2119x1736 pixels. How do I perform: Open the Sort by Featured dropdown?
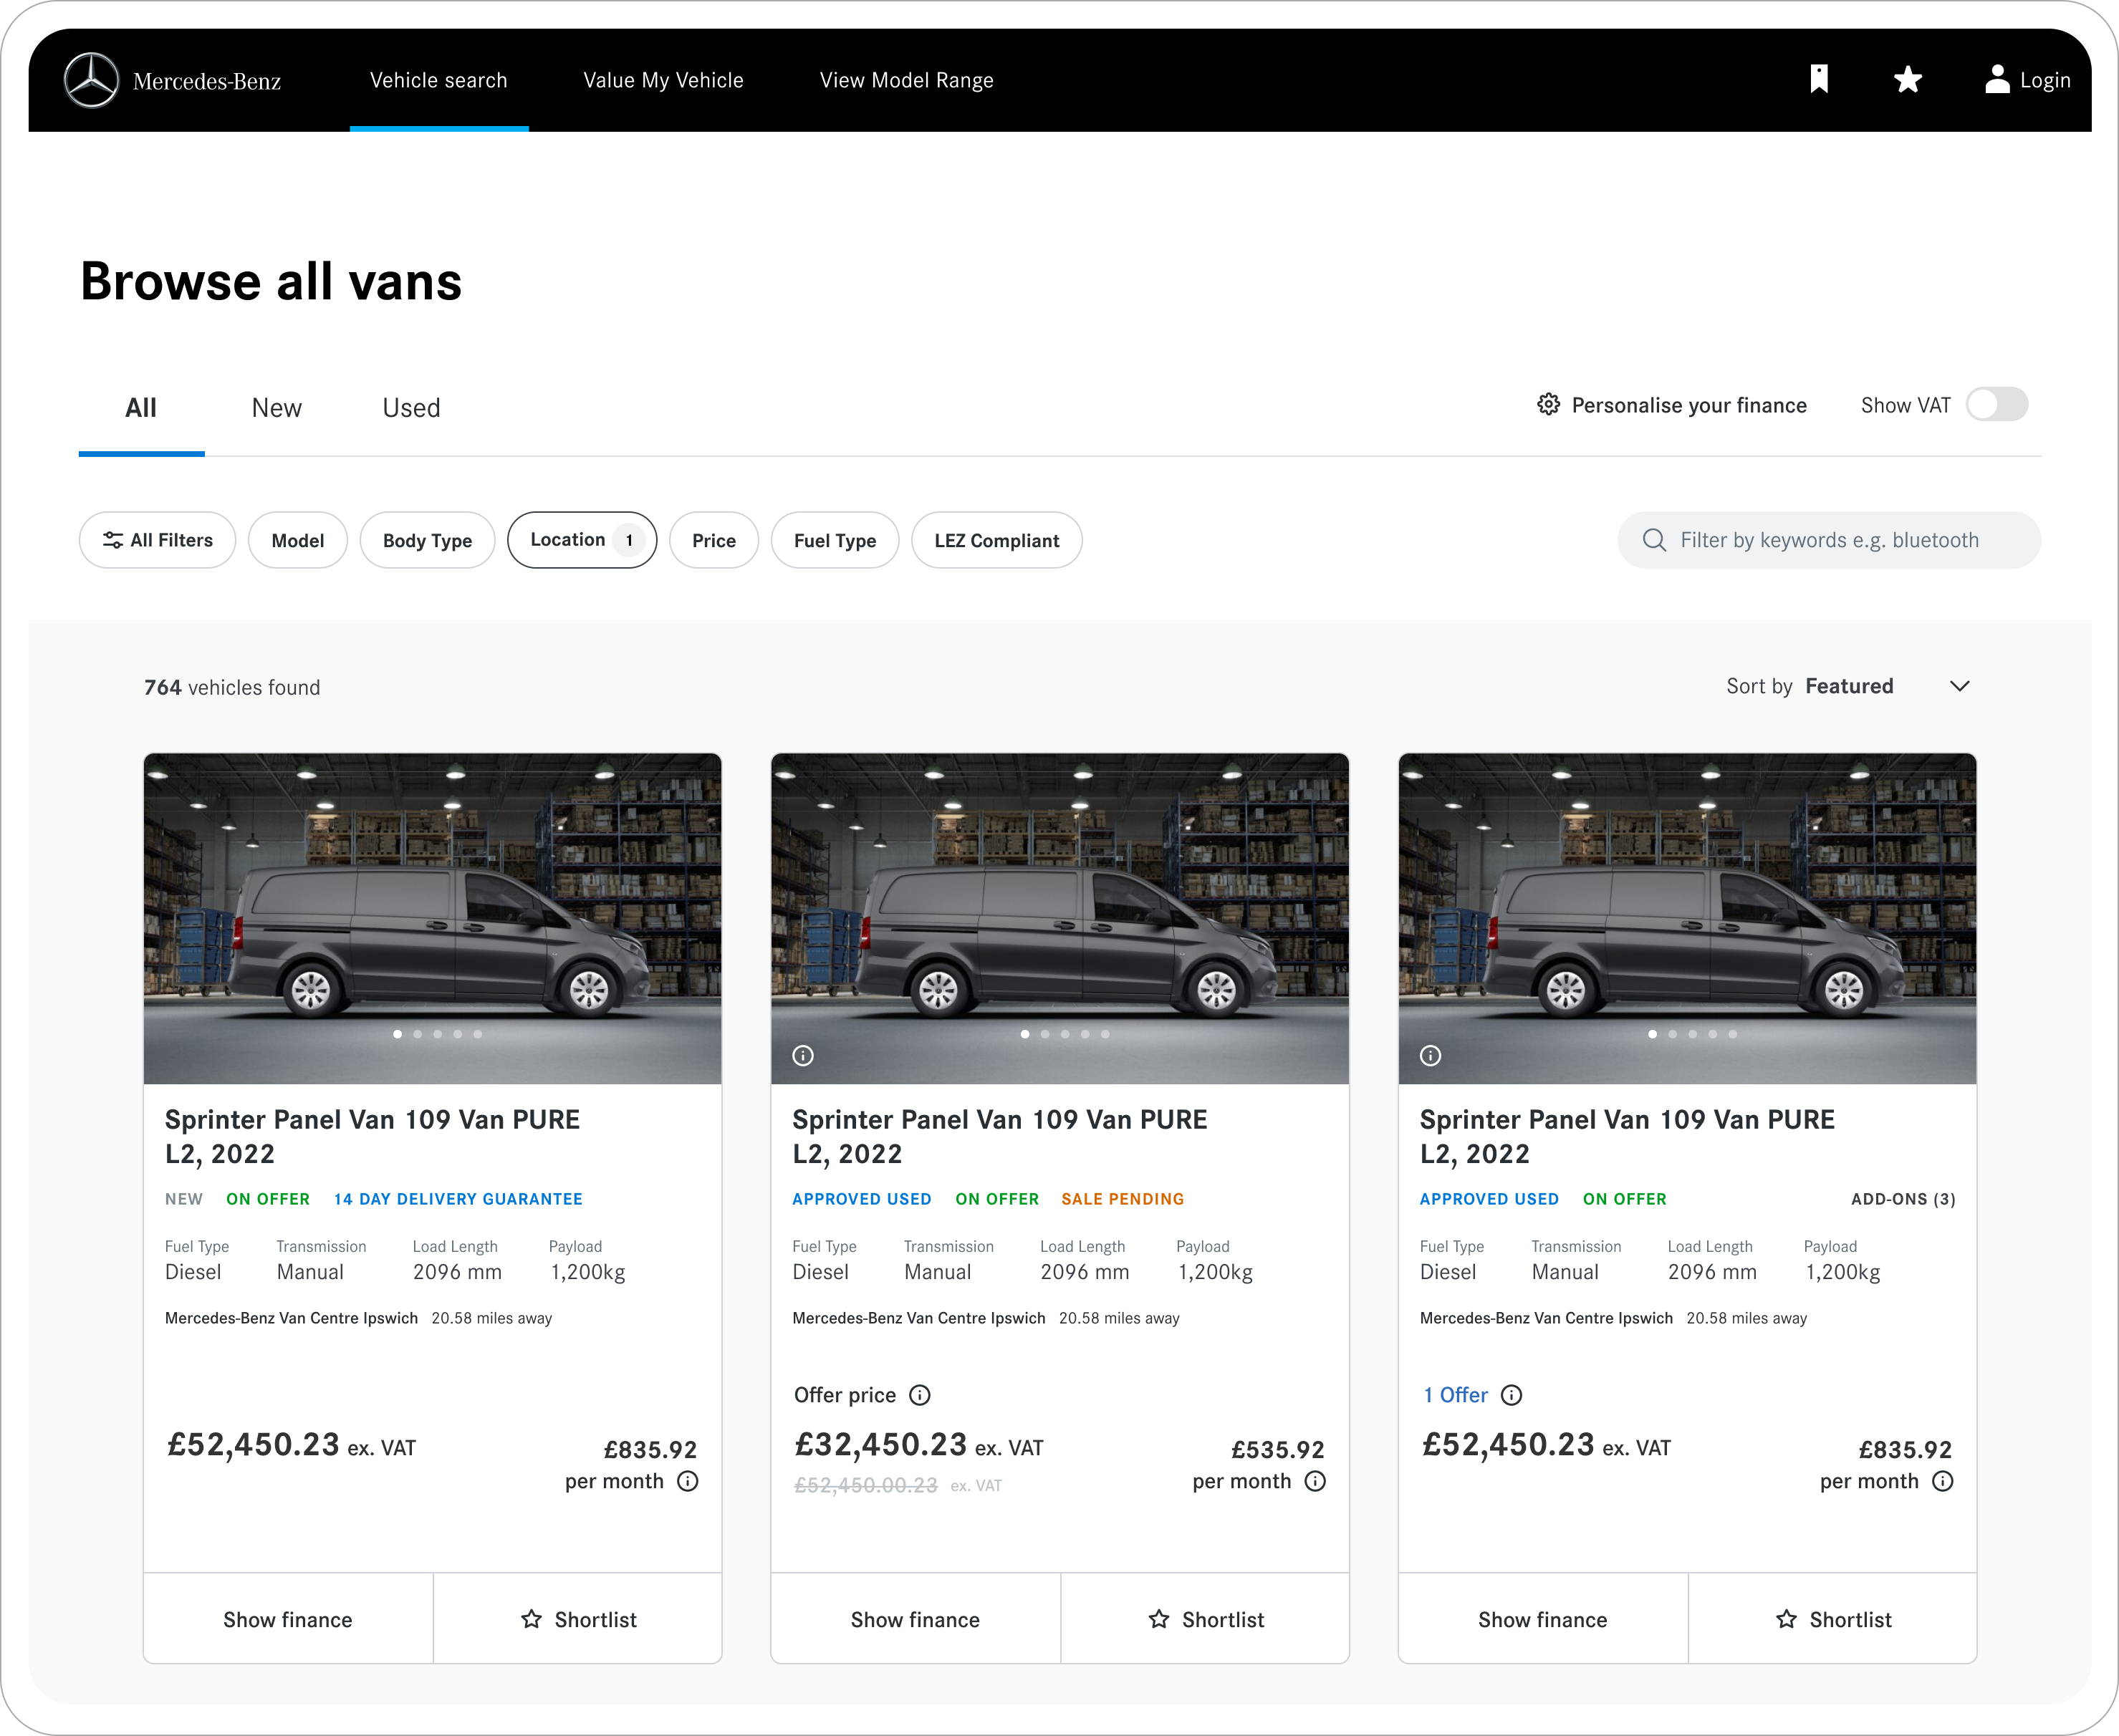click(x=1848, y=686)
